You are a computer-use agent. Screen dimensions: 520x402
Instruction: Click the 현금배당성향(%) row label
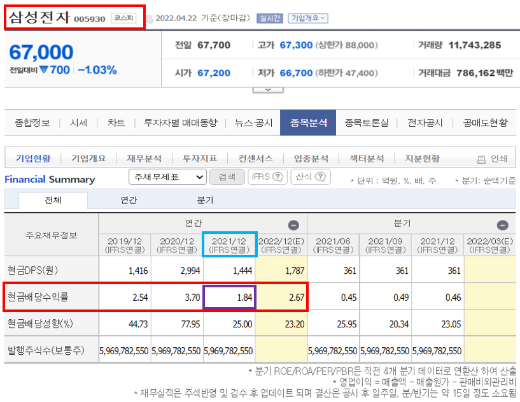coord(40,324)
